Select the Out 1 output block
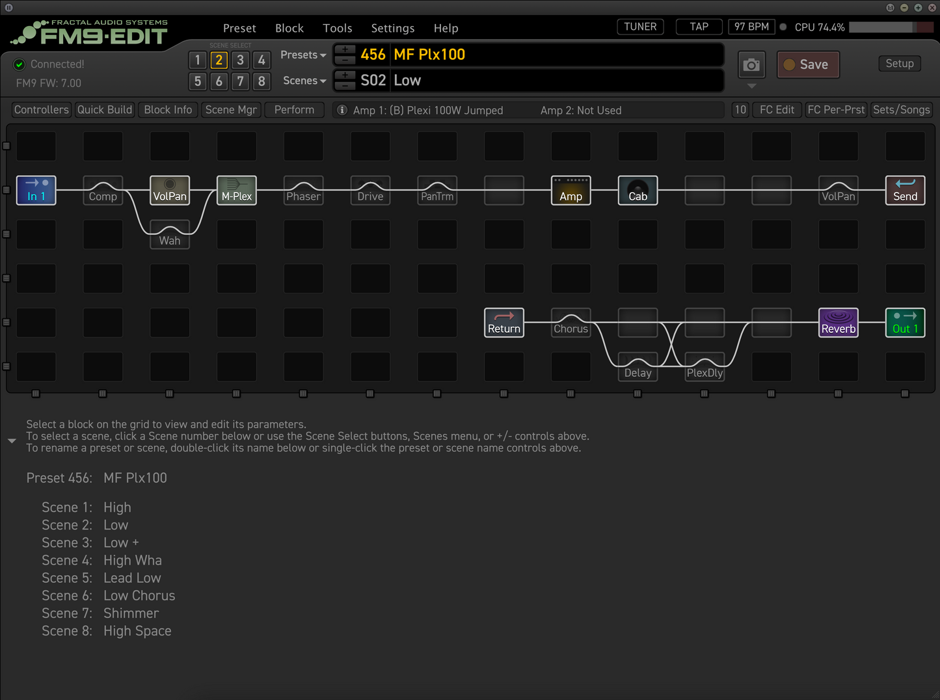 click(906, 323)
